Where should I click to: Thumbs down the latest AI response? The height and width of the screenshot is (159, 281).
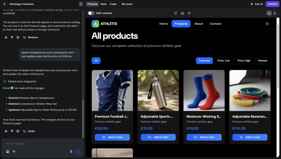12,131
